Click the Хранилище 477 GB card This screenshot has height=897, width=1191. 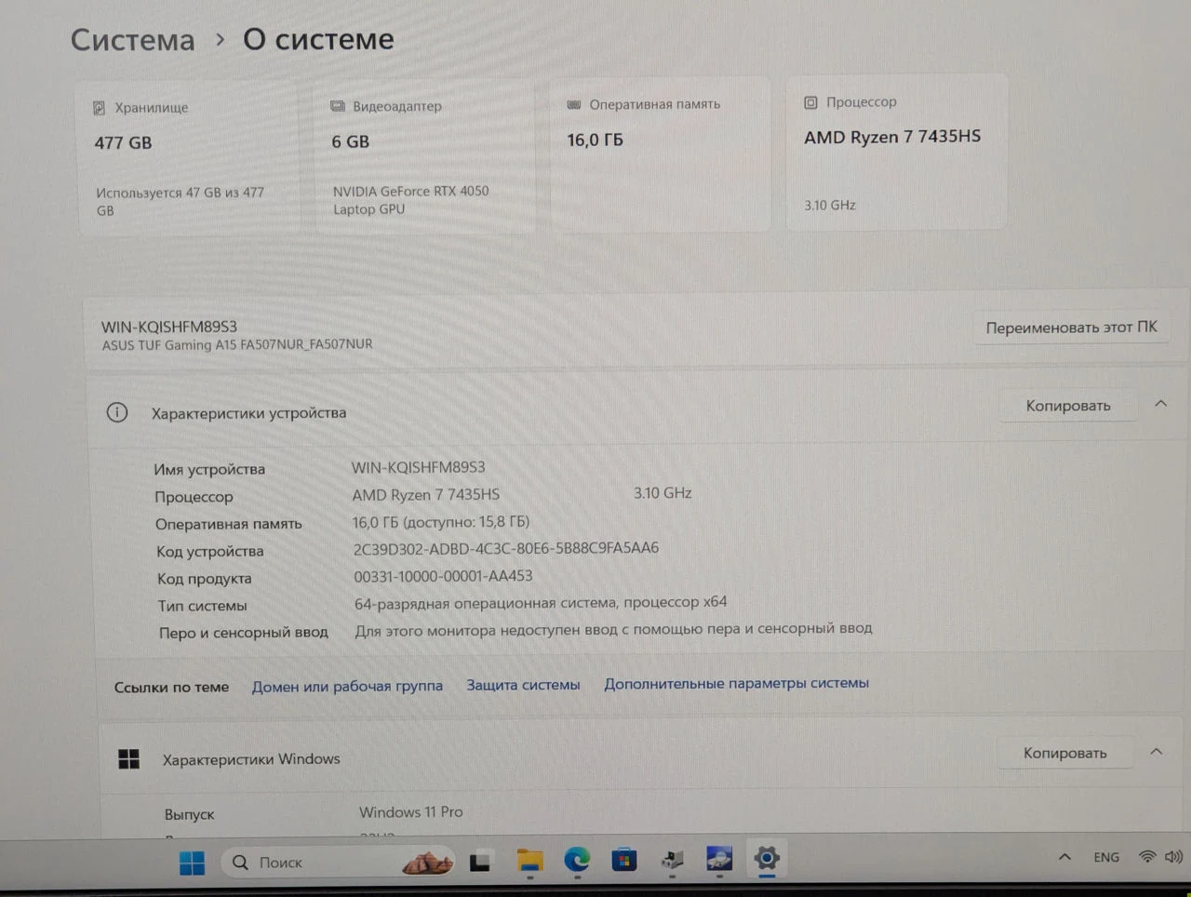[x=187, y=158]
